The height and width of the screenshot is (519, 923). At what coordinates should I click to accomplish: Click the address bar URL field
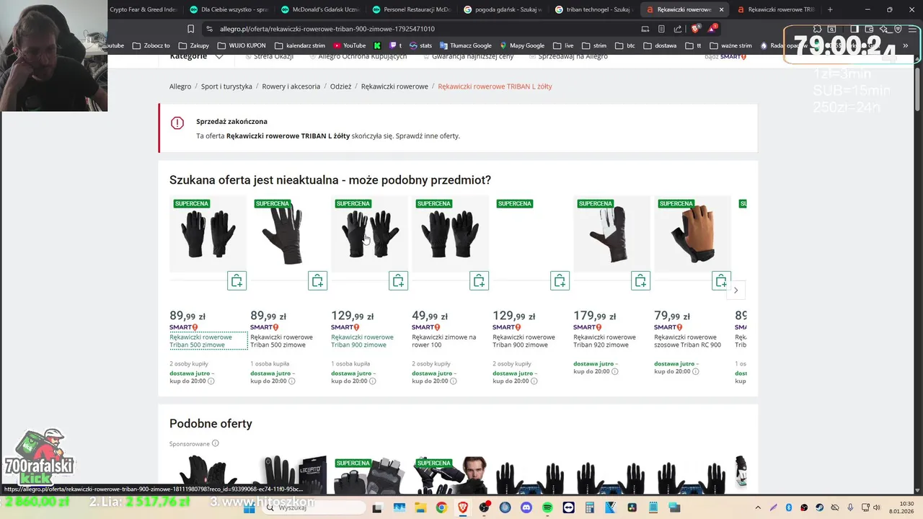point(418,29)
